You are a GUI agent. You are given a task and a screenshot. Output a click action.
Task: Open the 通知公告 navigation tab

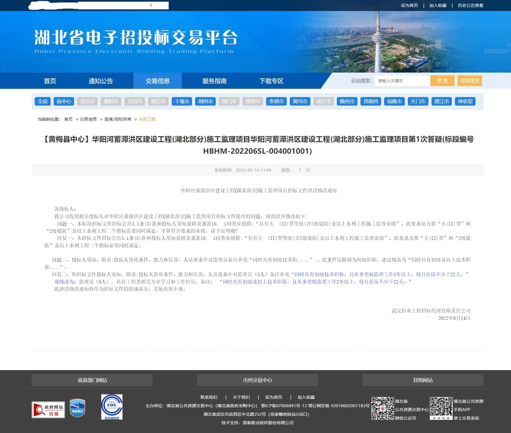(x=101, y=81)
